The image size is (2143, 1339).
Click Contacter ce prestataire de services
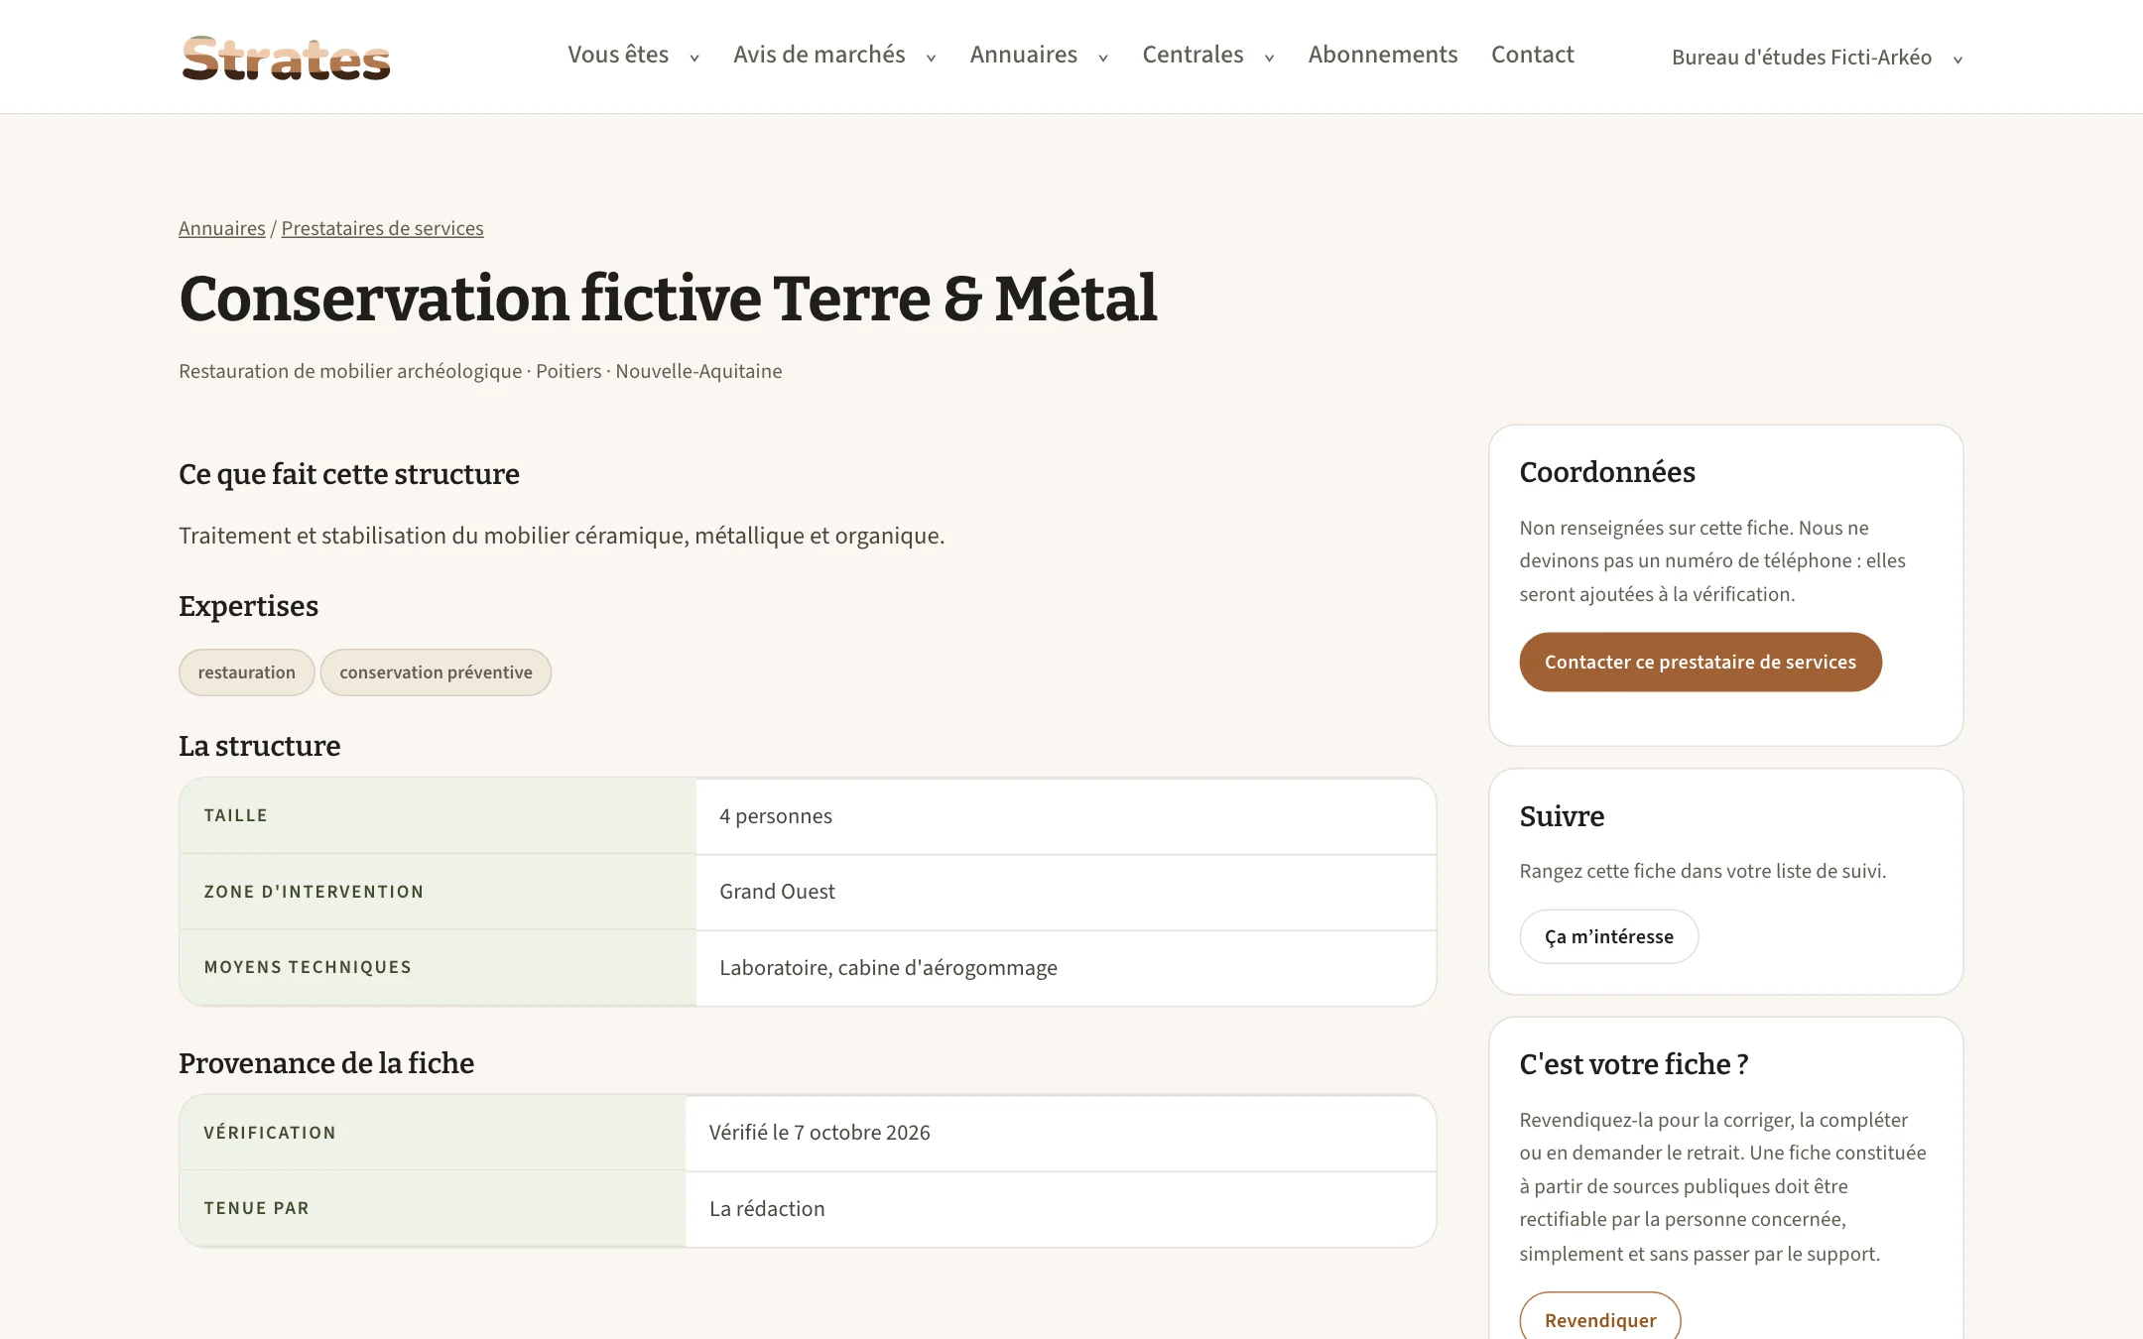coord(1700,662)
